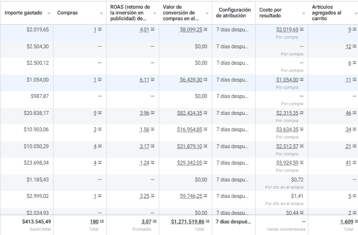The height and width of the screenshot is (235, 358).
Task: Click footnote icon beside ROAS 6,11
Action: pyautogui.click(x=152, y=80)
